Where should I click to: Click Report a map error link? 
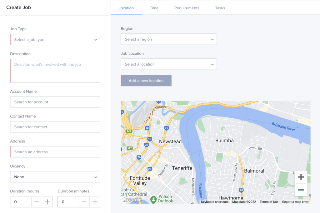pos(295,202)
